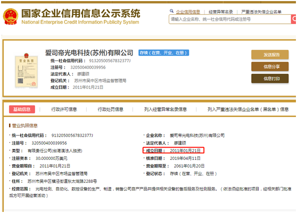Open the 列入严重违法失信企业名单(黑名单)信息 tab

[x=248, y=109]
